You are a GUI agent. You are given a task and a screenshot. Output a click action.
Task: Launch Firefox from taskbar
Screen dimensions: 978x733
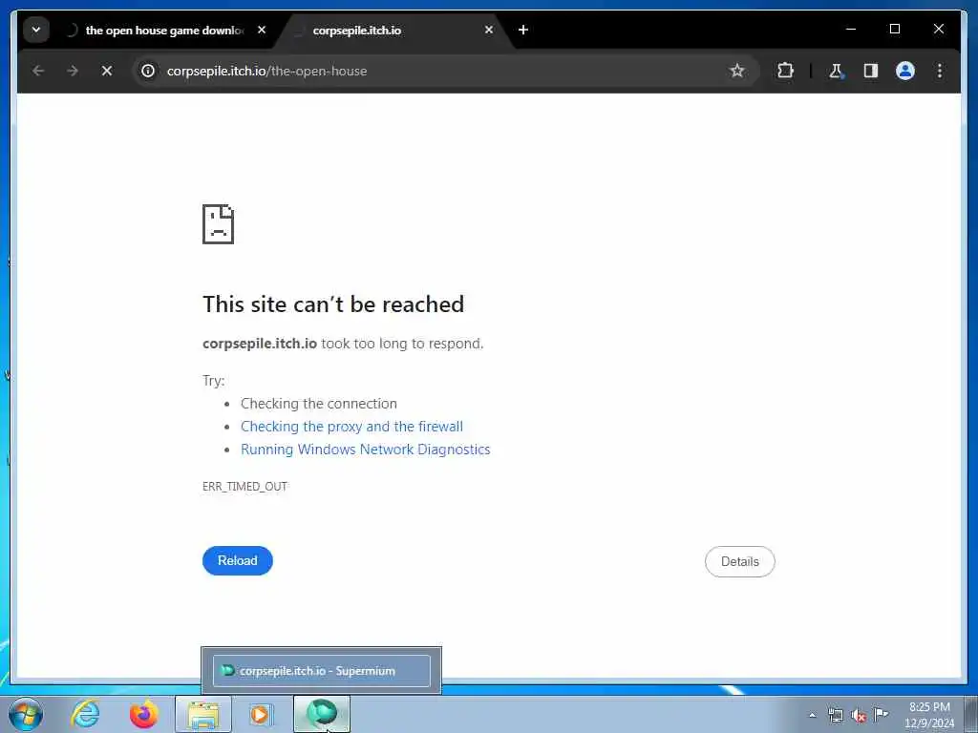pos(143,714)
